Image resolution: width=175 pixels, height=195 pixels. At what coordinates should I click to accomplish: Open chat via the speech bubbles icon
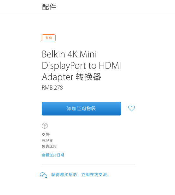pyautogui.click(x=43, y=175)
